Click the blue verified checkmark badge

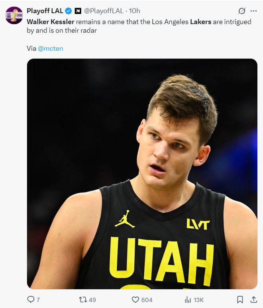click(x=69, y=11)
